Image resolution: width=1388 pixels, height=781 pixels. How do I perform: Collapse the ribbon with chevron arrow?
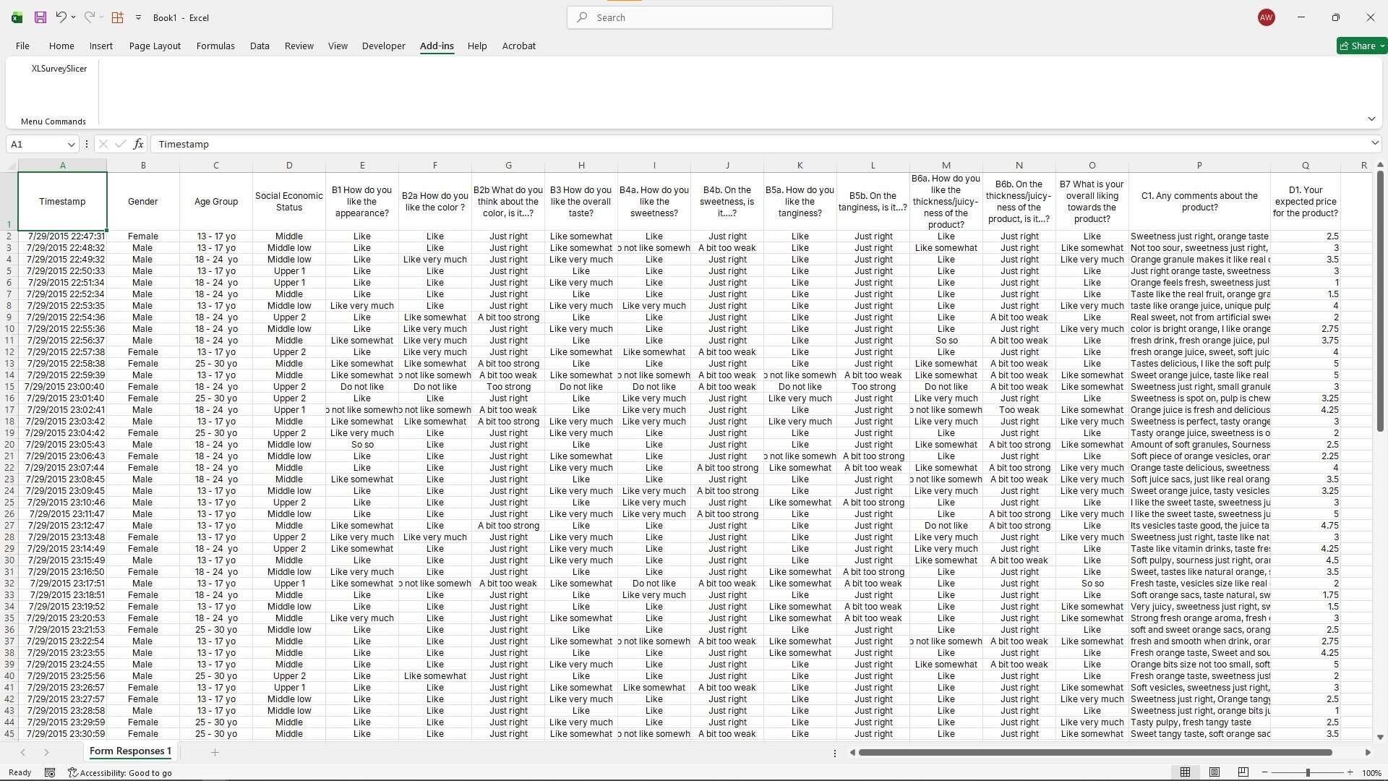(x=1371, y=119)
